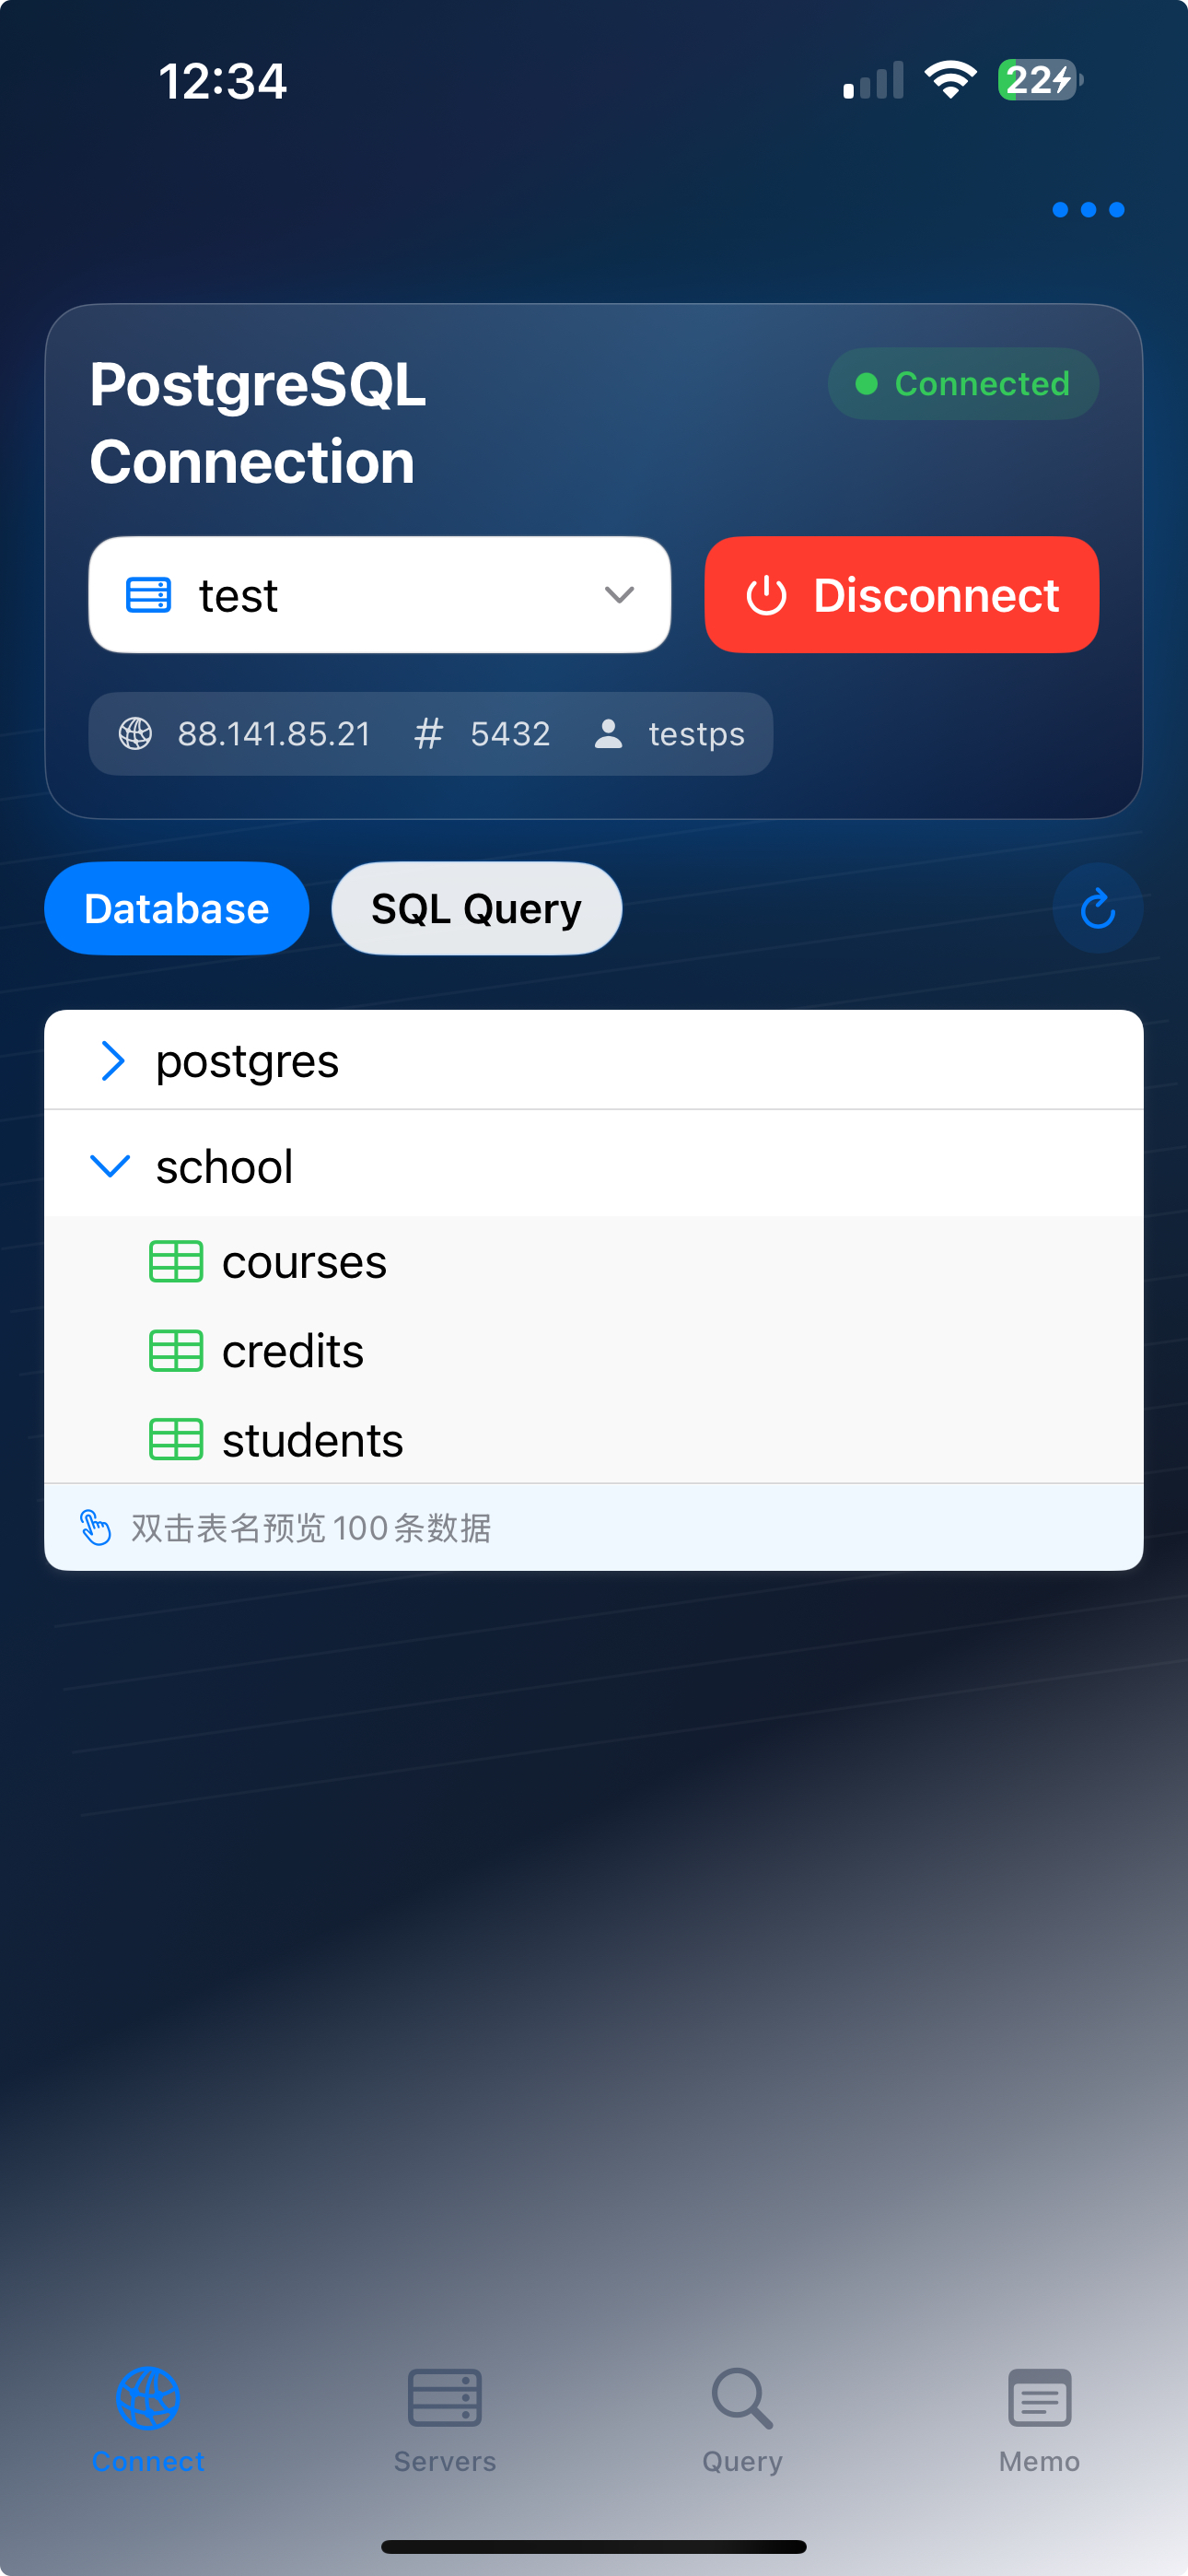Tap the students table icon

176,1440
